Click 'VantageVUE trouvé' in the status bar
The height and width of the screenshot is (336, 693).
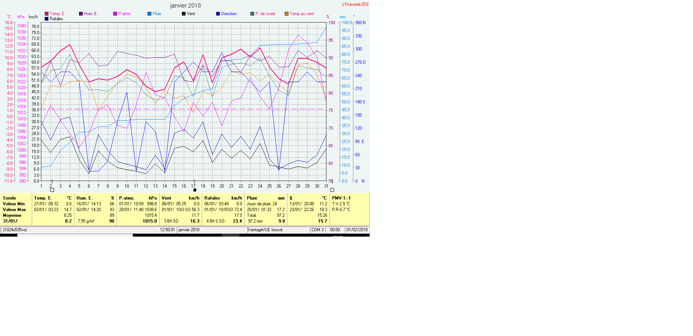pos(265,230)
